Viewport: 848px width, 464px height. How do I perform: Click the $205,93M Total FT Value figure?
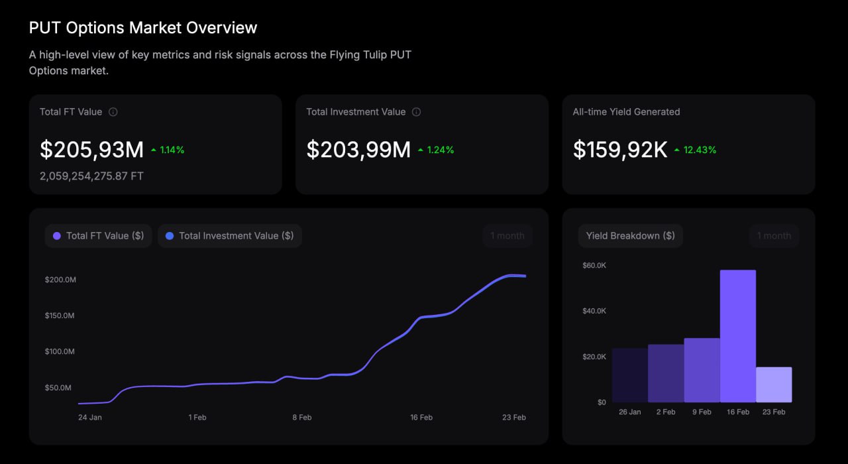[x=91, y=150]
